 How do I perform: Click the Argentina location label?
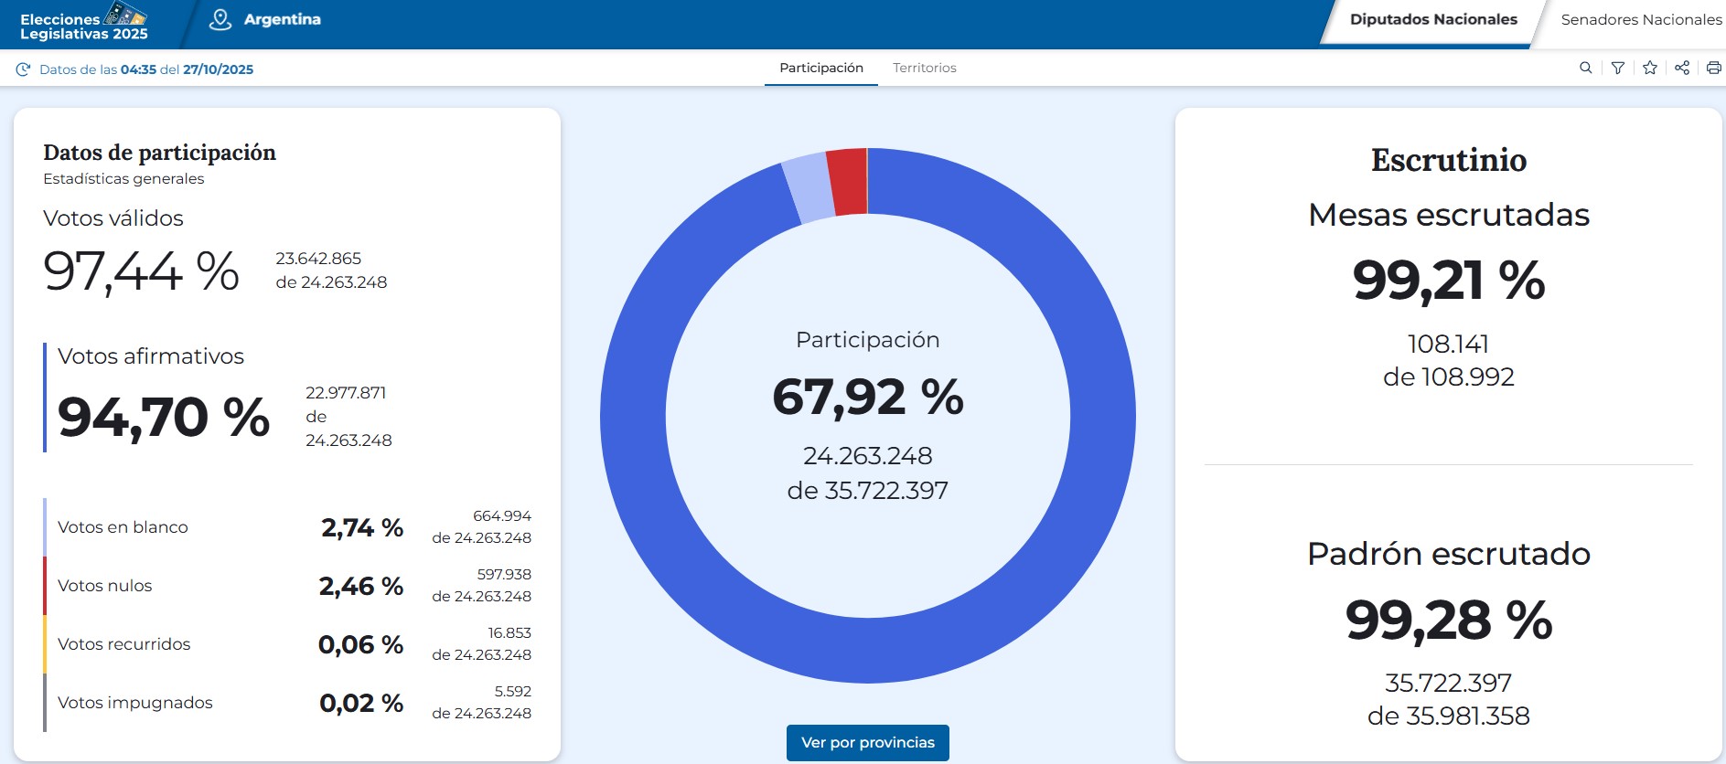(x=282, y=19)
